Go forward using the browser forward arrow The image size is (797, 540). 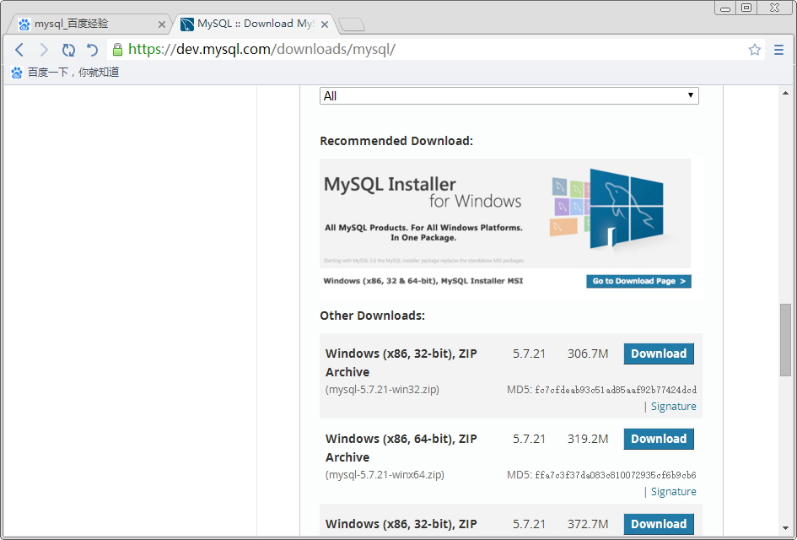pyautogui.click(x=44, y=50)
